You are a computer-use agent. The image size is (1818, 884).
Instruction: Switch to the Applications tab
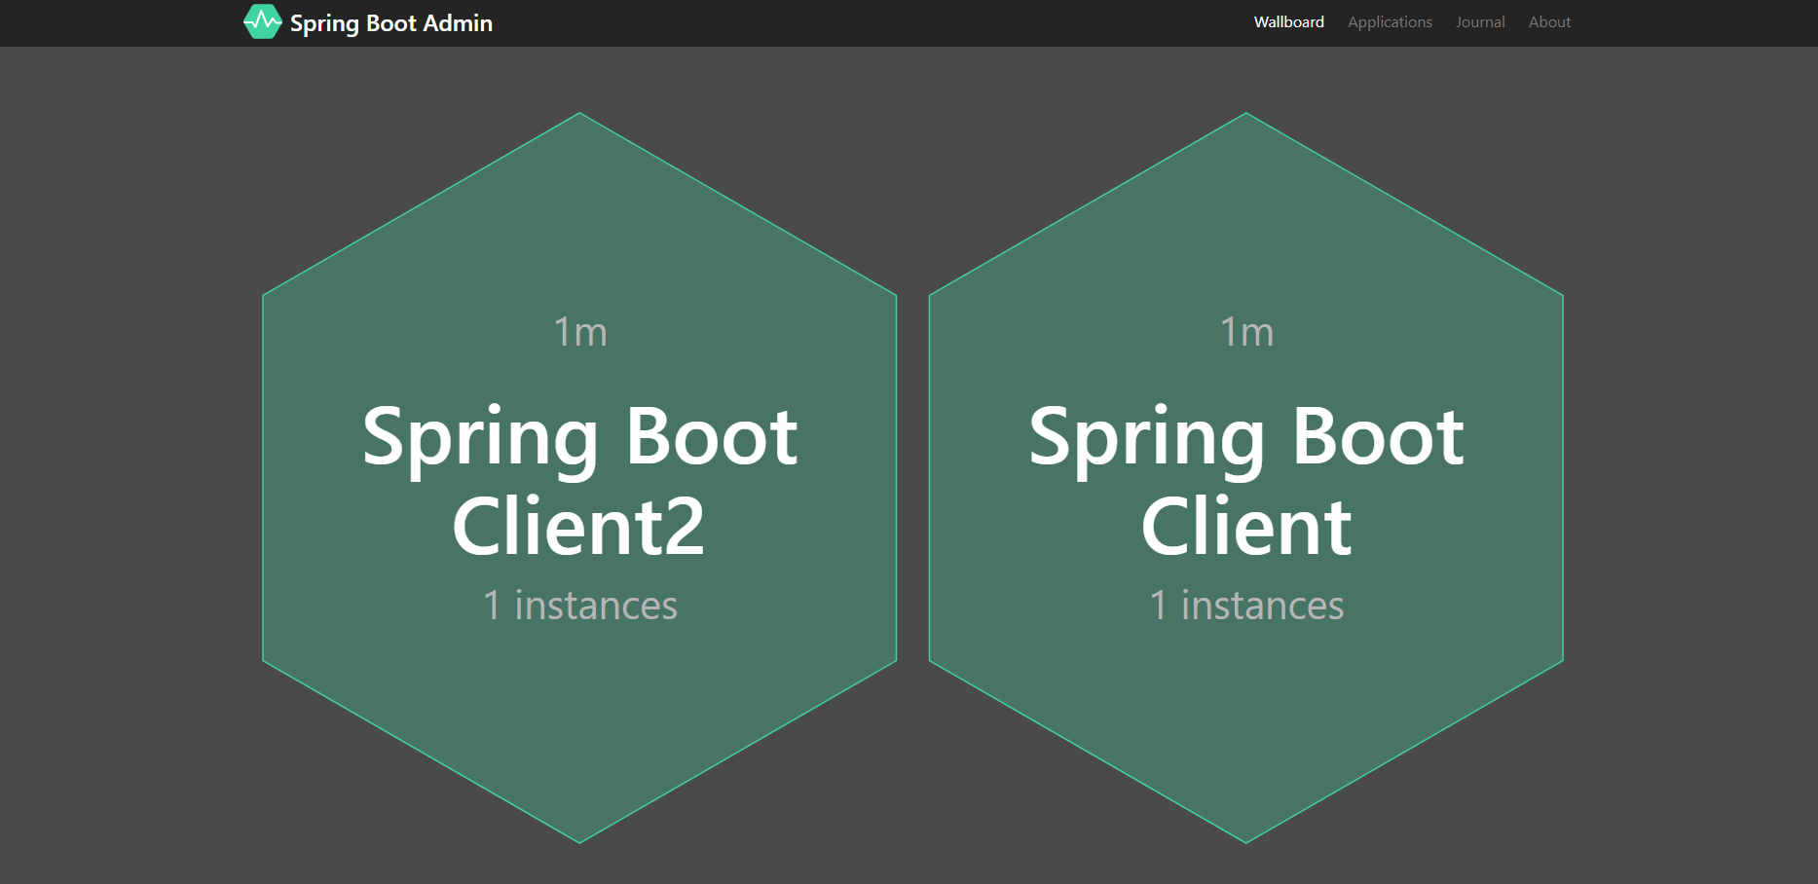coord(1389,21)
